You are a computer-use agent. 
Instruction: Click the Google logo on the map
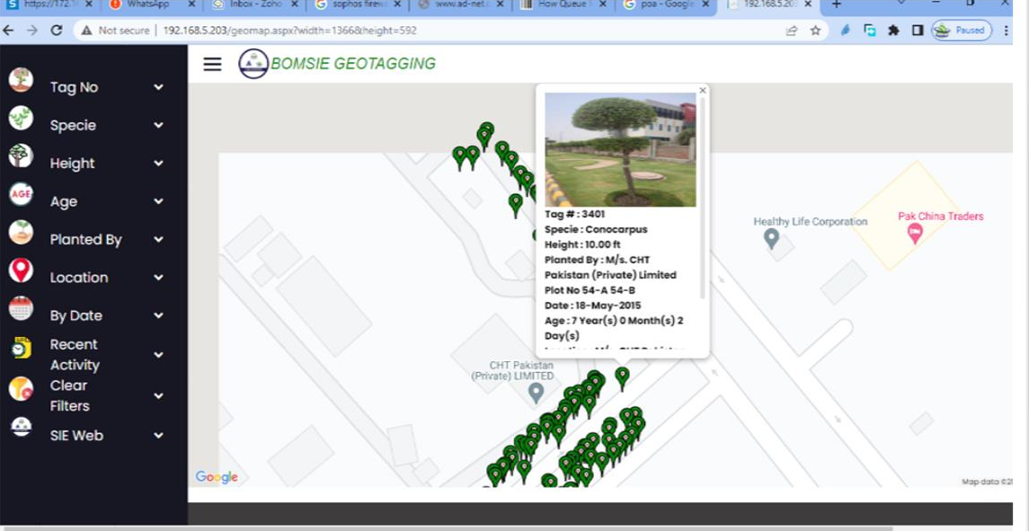point(215,476)
